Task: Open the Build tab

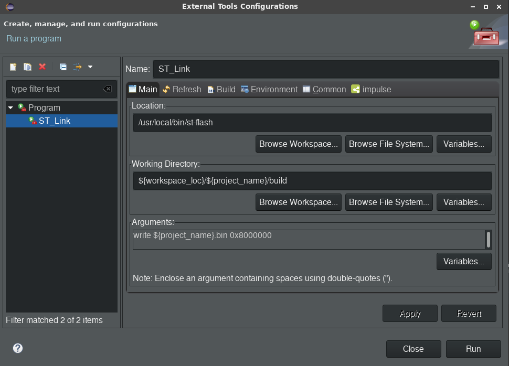Action: (221, 89)
